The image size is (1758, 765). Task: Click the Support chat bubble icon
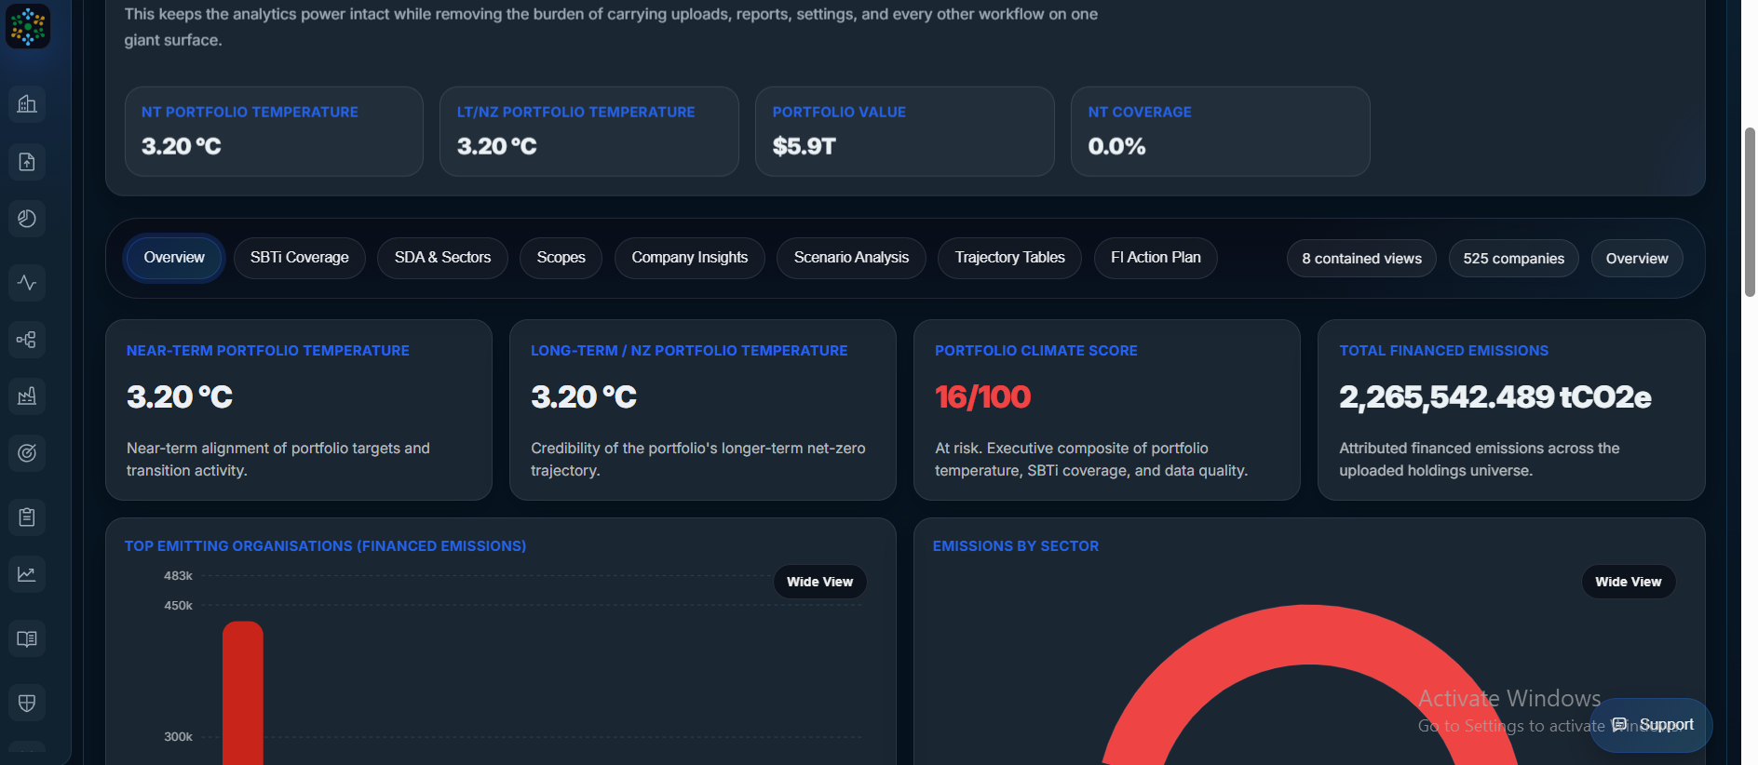(1620, 724)
